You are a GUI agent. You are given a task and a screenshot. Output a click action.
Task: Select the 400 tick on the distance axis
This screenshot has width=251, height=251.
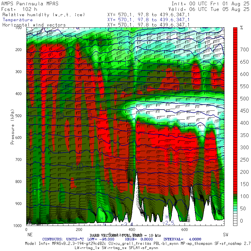tap(132, 230)
